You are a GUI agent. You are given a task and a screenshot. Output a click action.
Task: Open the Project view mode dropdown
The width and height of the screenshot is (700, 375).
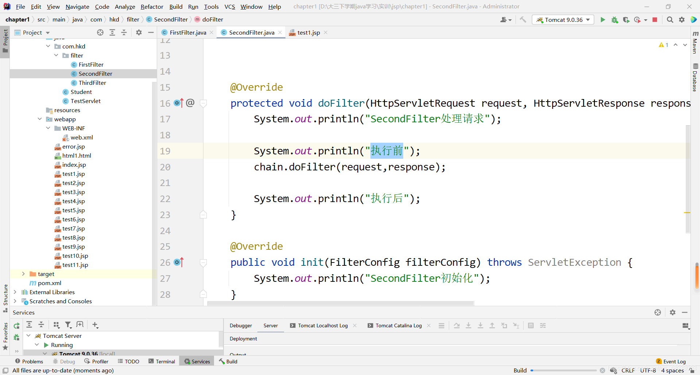(48, 33)
